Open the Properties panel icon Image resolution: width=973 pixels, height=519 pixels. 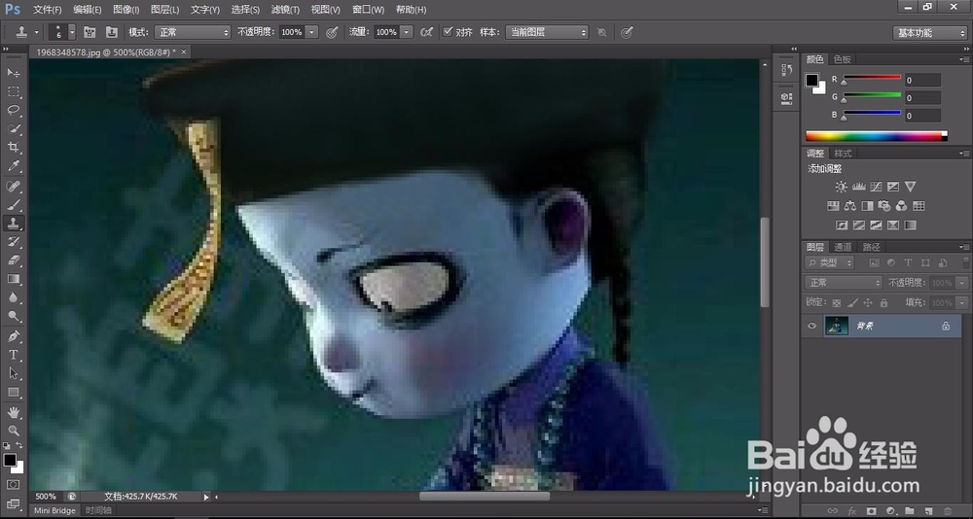787,98
